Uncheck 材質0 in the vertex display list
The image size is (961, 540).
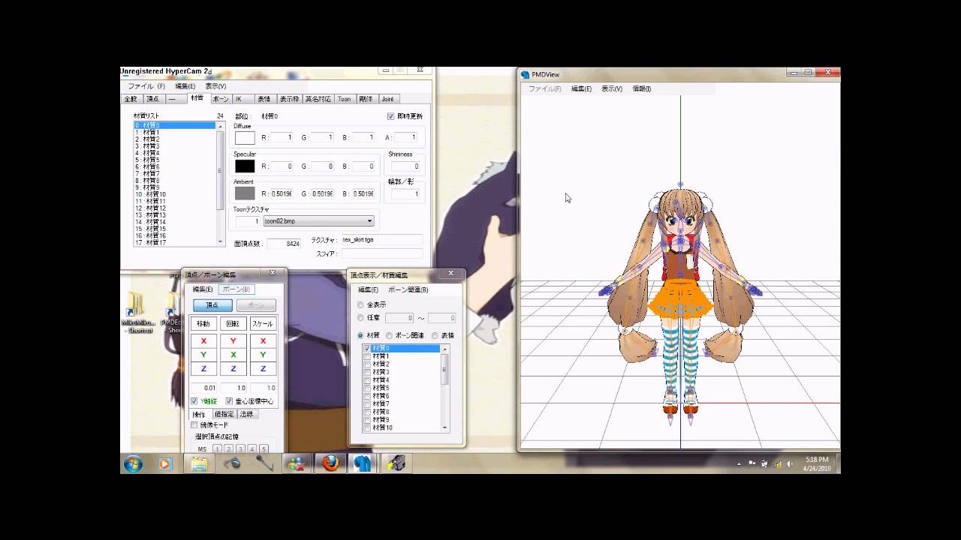[x=367, y=349]
